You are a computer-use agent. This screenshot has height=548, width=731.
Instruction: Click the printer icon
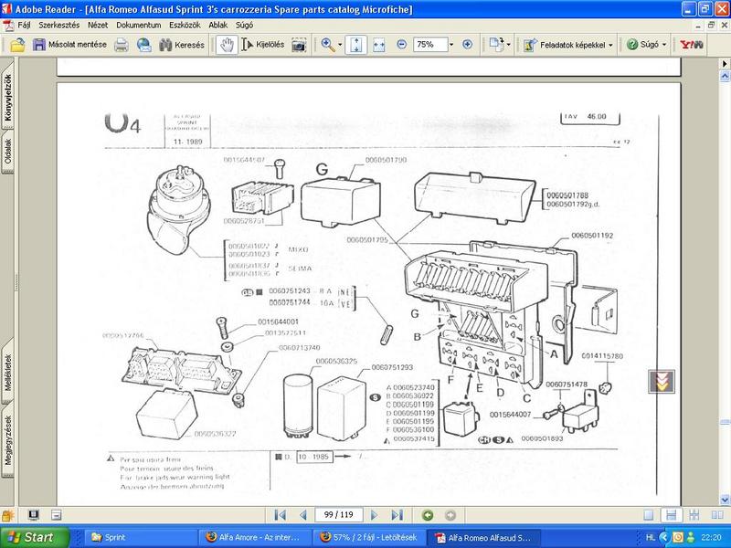click(122, 45)
